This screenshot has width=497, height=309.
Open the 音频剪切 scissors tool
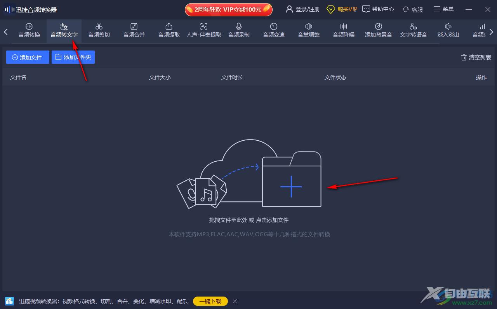(99, 30)
